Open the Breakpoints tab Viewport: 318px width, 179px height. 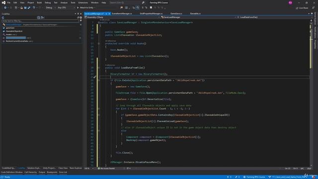[52, 172]
